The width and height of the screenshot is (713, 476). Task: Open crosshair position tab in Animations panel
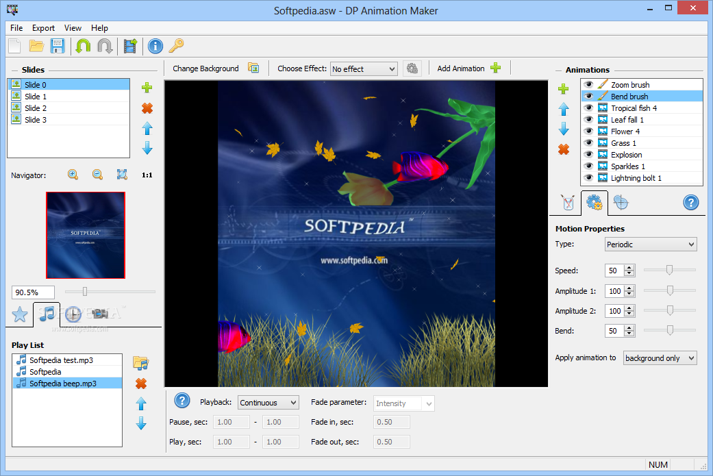click(x=621, y=202)
